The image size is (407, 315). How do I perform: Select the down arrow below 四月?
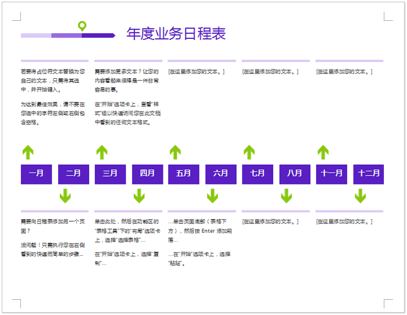coord(139,196)
